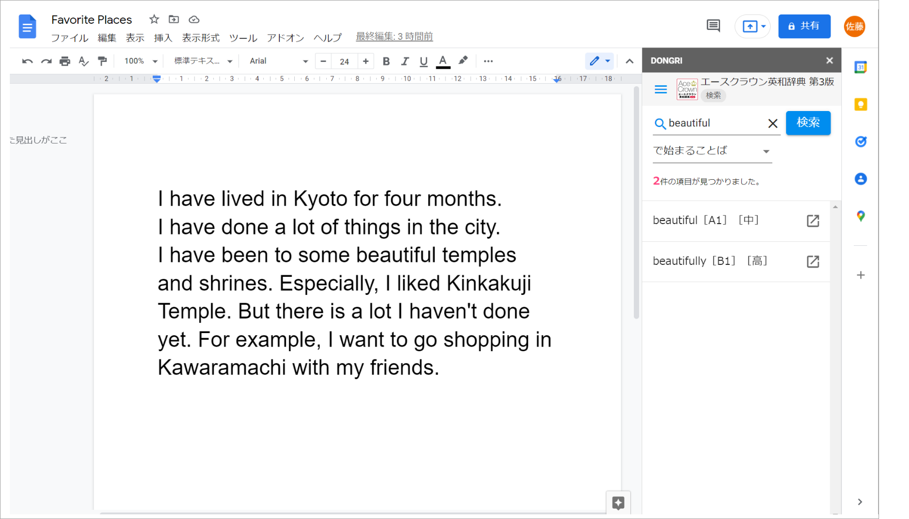Viewport: 909px width, 519px height.
Task: Open Google Calendar in side panel
Action: click(860, 67)
